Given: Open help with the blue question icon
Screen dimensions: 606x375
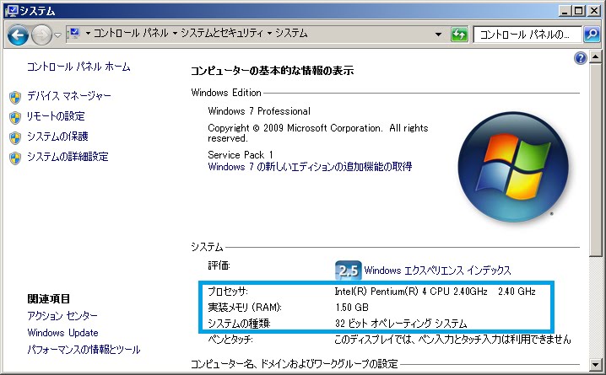Looking at the screenshot, I should point(581,58).
